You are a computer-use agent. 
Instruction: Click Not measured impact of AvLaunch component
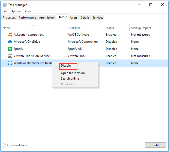point(141,35)
